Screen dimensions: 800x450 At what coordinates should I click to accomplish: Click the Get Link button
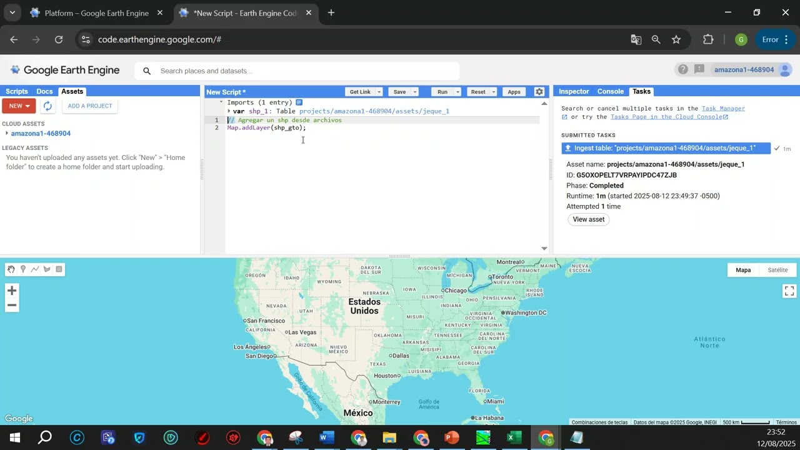point(360,92)
